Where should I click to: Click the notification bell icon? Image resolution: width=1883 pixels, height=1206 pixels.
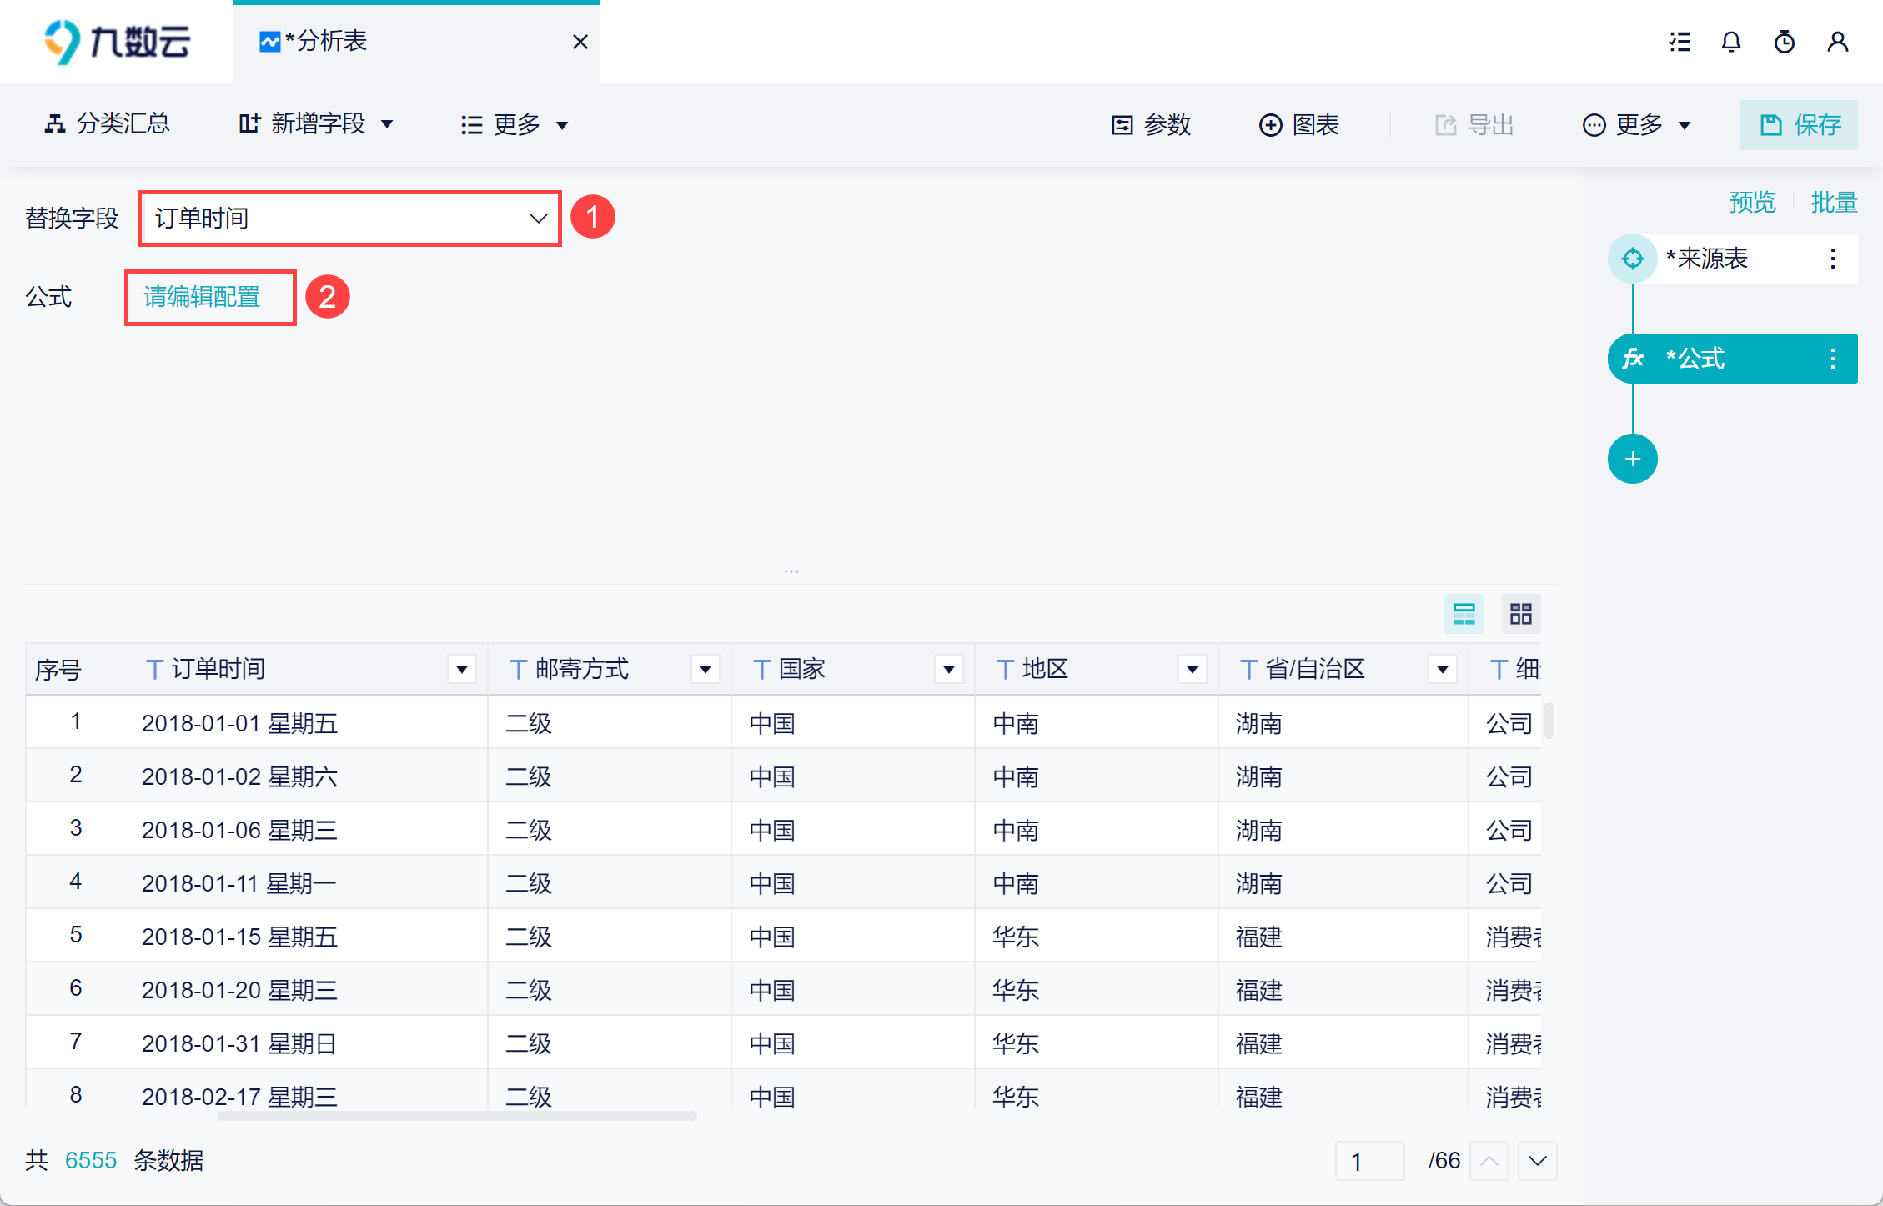(1731, 42)
